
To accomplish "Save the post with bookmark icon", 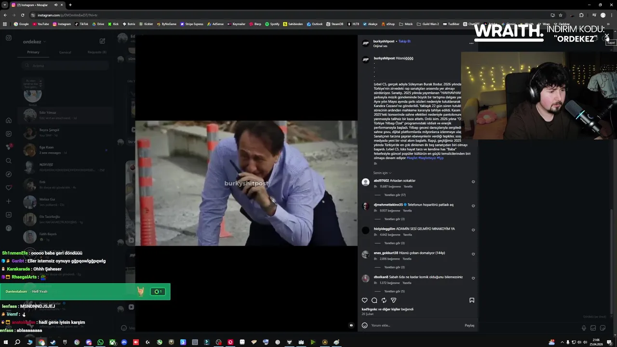I will pyautogui.click(x=472, y=300).
